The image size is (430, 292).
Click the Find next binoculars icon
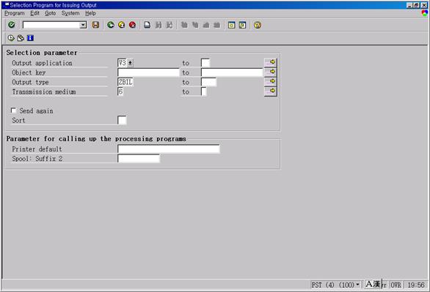pyautogui.click(x=170, y=25)
